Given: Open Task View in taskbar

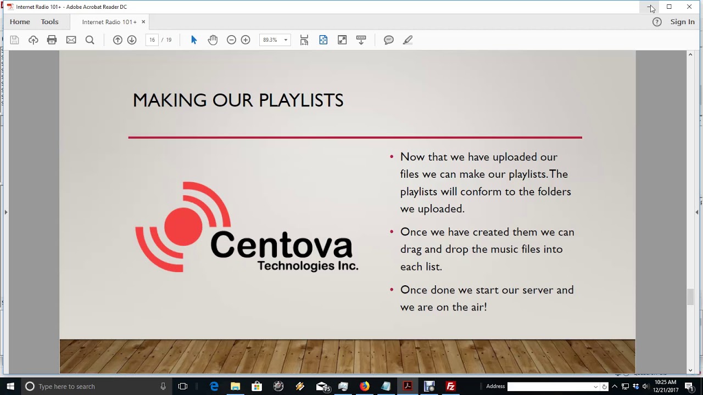Looking at the screenshot, I should (183, 386).
